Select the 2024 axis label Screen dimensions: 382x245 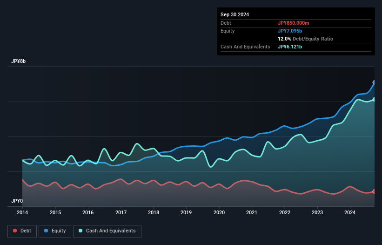tap(350, 212)
